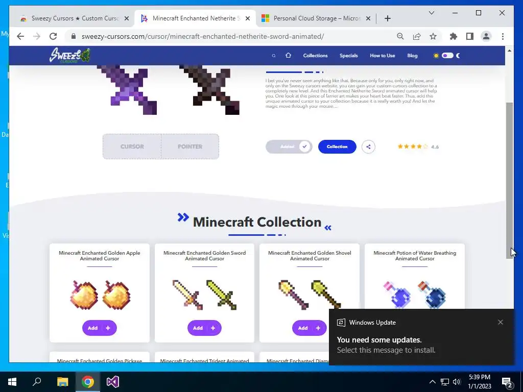
Task: Open Visual Studio from taskbar
Action: tap(113, 382)
